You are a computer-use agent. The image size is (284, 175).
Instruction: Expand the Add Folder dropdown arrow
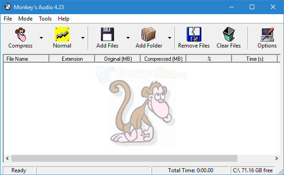pos(169,38)
